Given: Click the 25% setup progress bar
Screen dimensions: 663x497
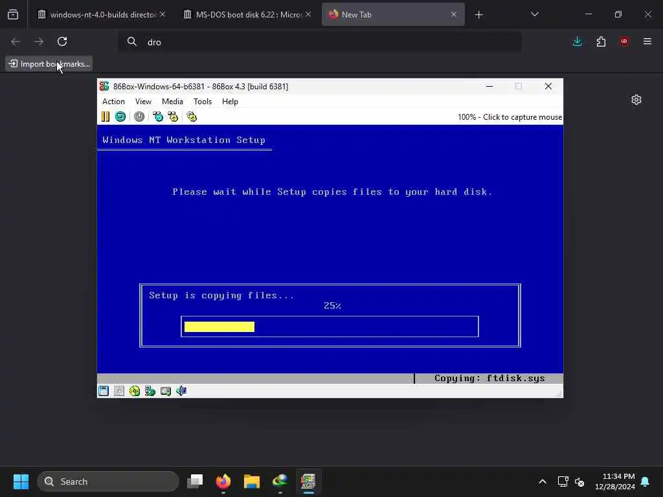Looking at the screenshot, I should [330, 327].
